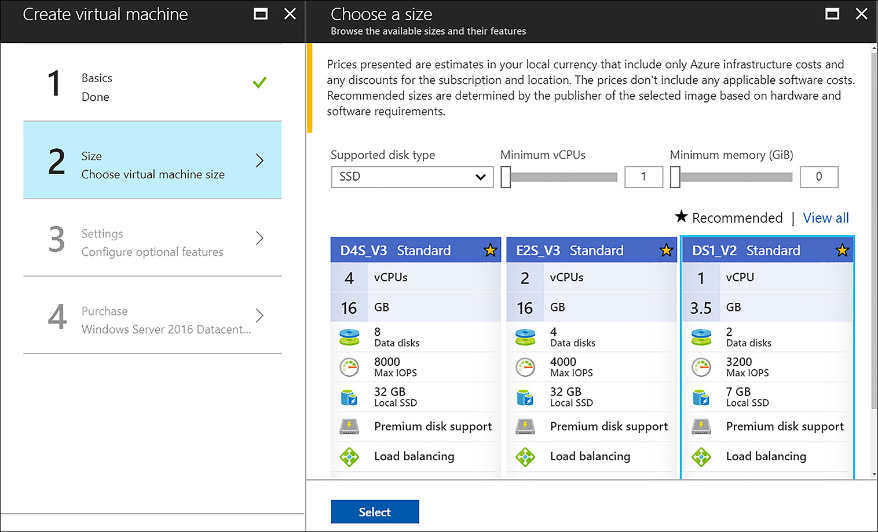Select the DS1_V2 Standard size card header
Screen dimensions: 878x532
pyautogui.click(x=767, y=250)
